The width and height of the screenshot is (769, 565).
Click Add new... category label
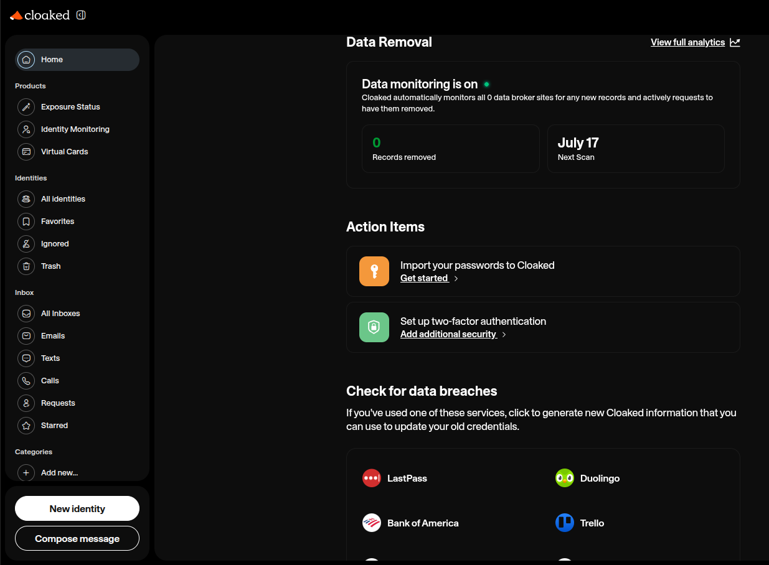pyautogui.click(x=59, y=473)
